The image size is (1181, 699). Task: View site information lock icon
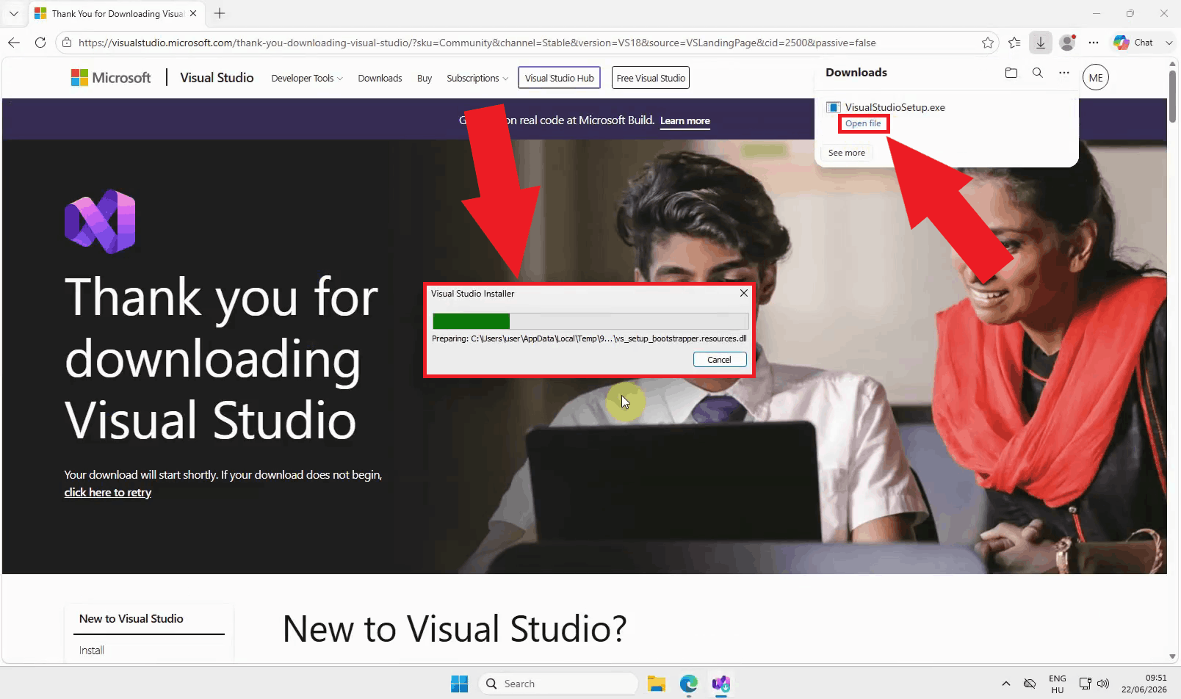coord(67,43)
